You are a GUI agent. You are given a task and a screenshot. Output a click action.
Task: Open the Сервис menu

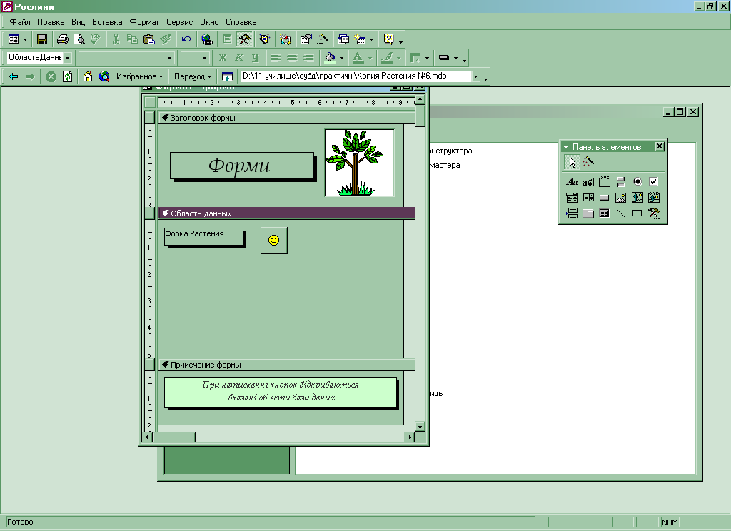(179, 22)
